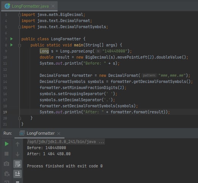Close the LongFormatter.java editor tab
198x183 pixels.
(x=53, y=6)
